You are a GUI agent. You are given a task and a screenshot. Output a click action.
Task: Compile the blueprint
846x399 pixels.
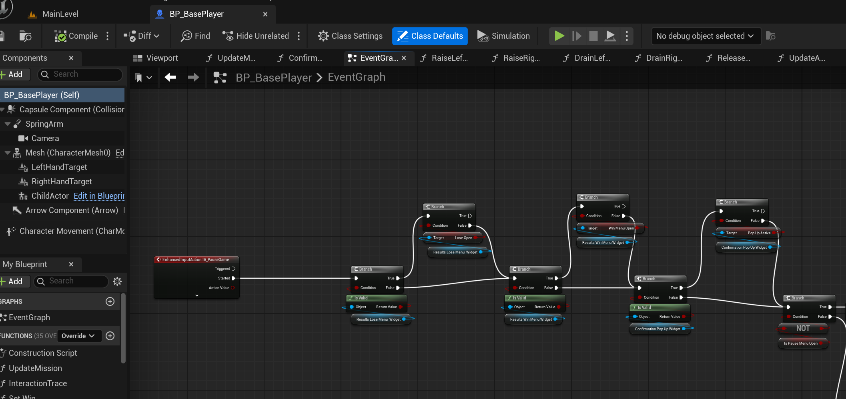(76, 36)
